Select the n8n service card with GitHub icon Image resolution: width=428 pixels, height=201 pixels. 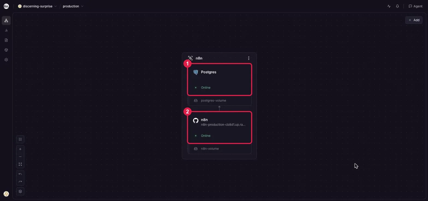tap(219, 128)
